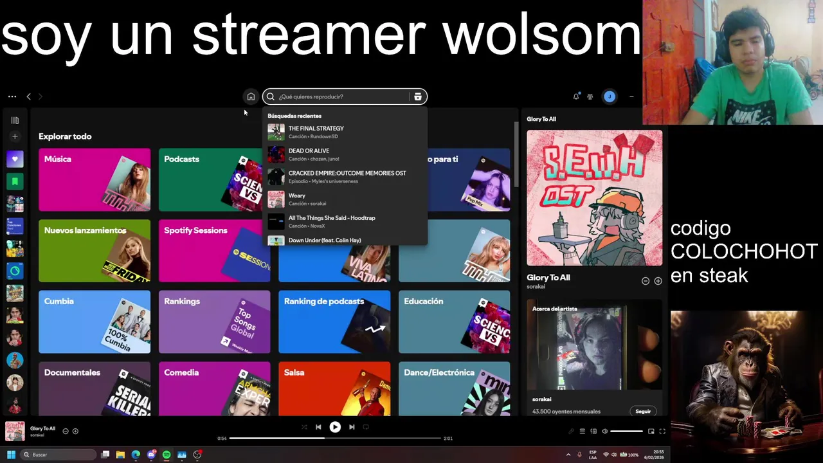Toggle shuffle playback
Image resolution: width=823 pixels, height=463 pixels.
tap(304, 427)
